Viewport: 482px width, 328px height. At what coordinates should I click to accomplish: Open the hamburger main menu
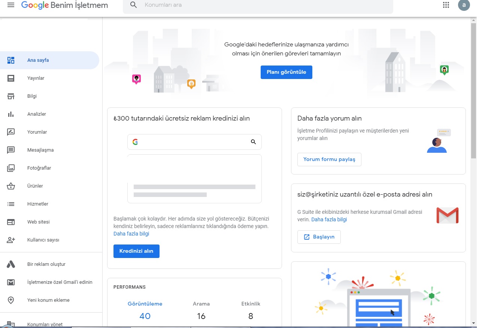point(11,5)
